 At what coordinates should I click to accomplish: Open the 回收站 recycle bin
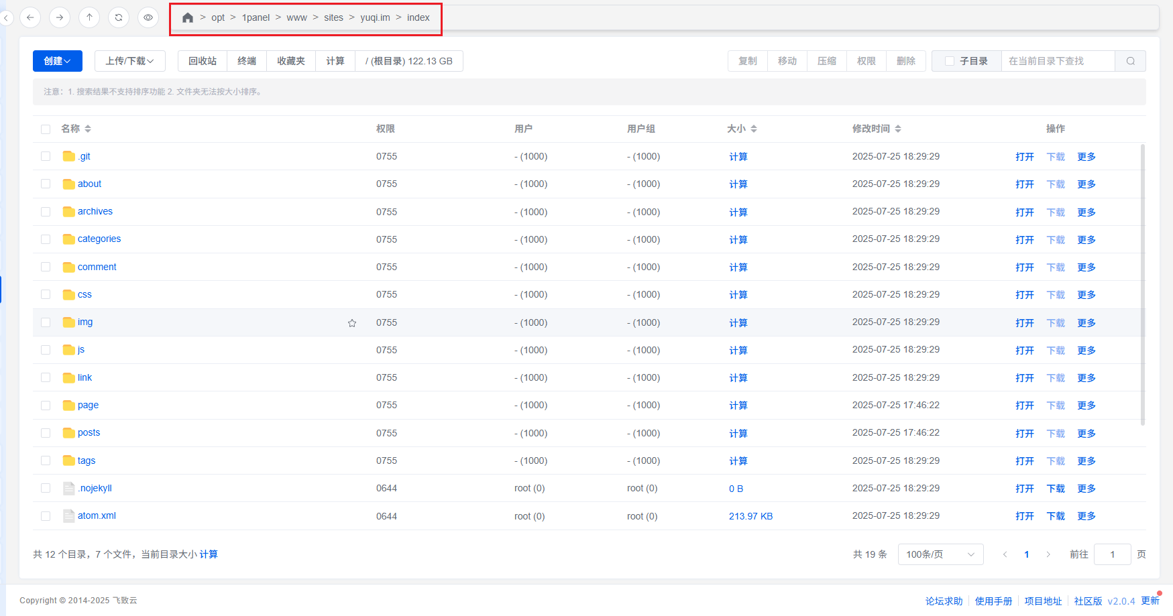pos(202,61)
